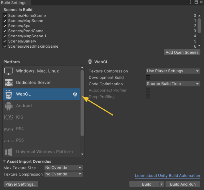
Task: Click the platform list scroll down arrow
Action: pos(82,154)
